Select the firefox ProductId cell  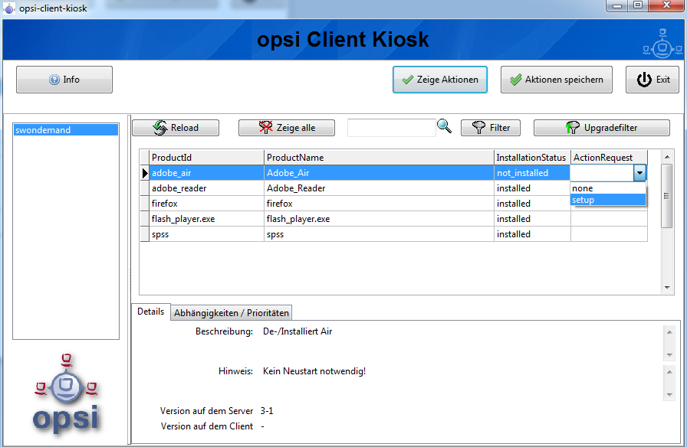206,204
